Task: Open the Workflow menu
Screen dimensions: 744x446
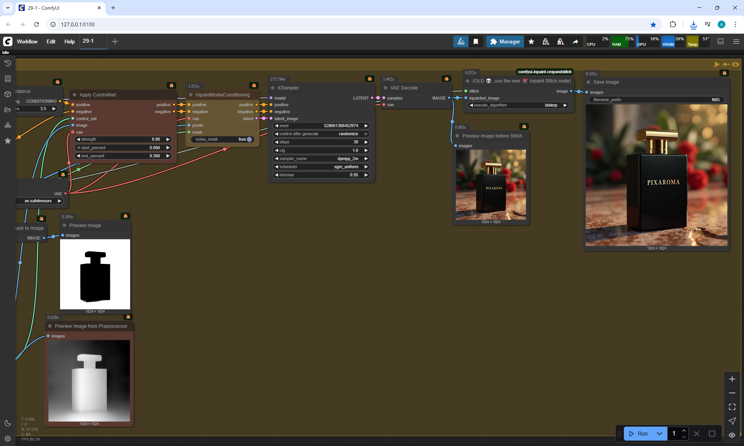Action: click(x=27, y=41)
